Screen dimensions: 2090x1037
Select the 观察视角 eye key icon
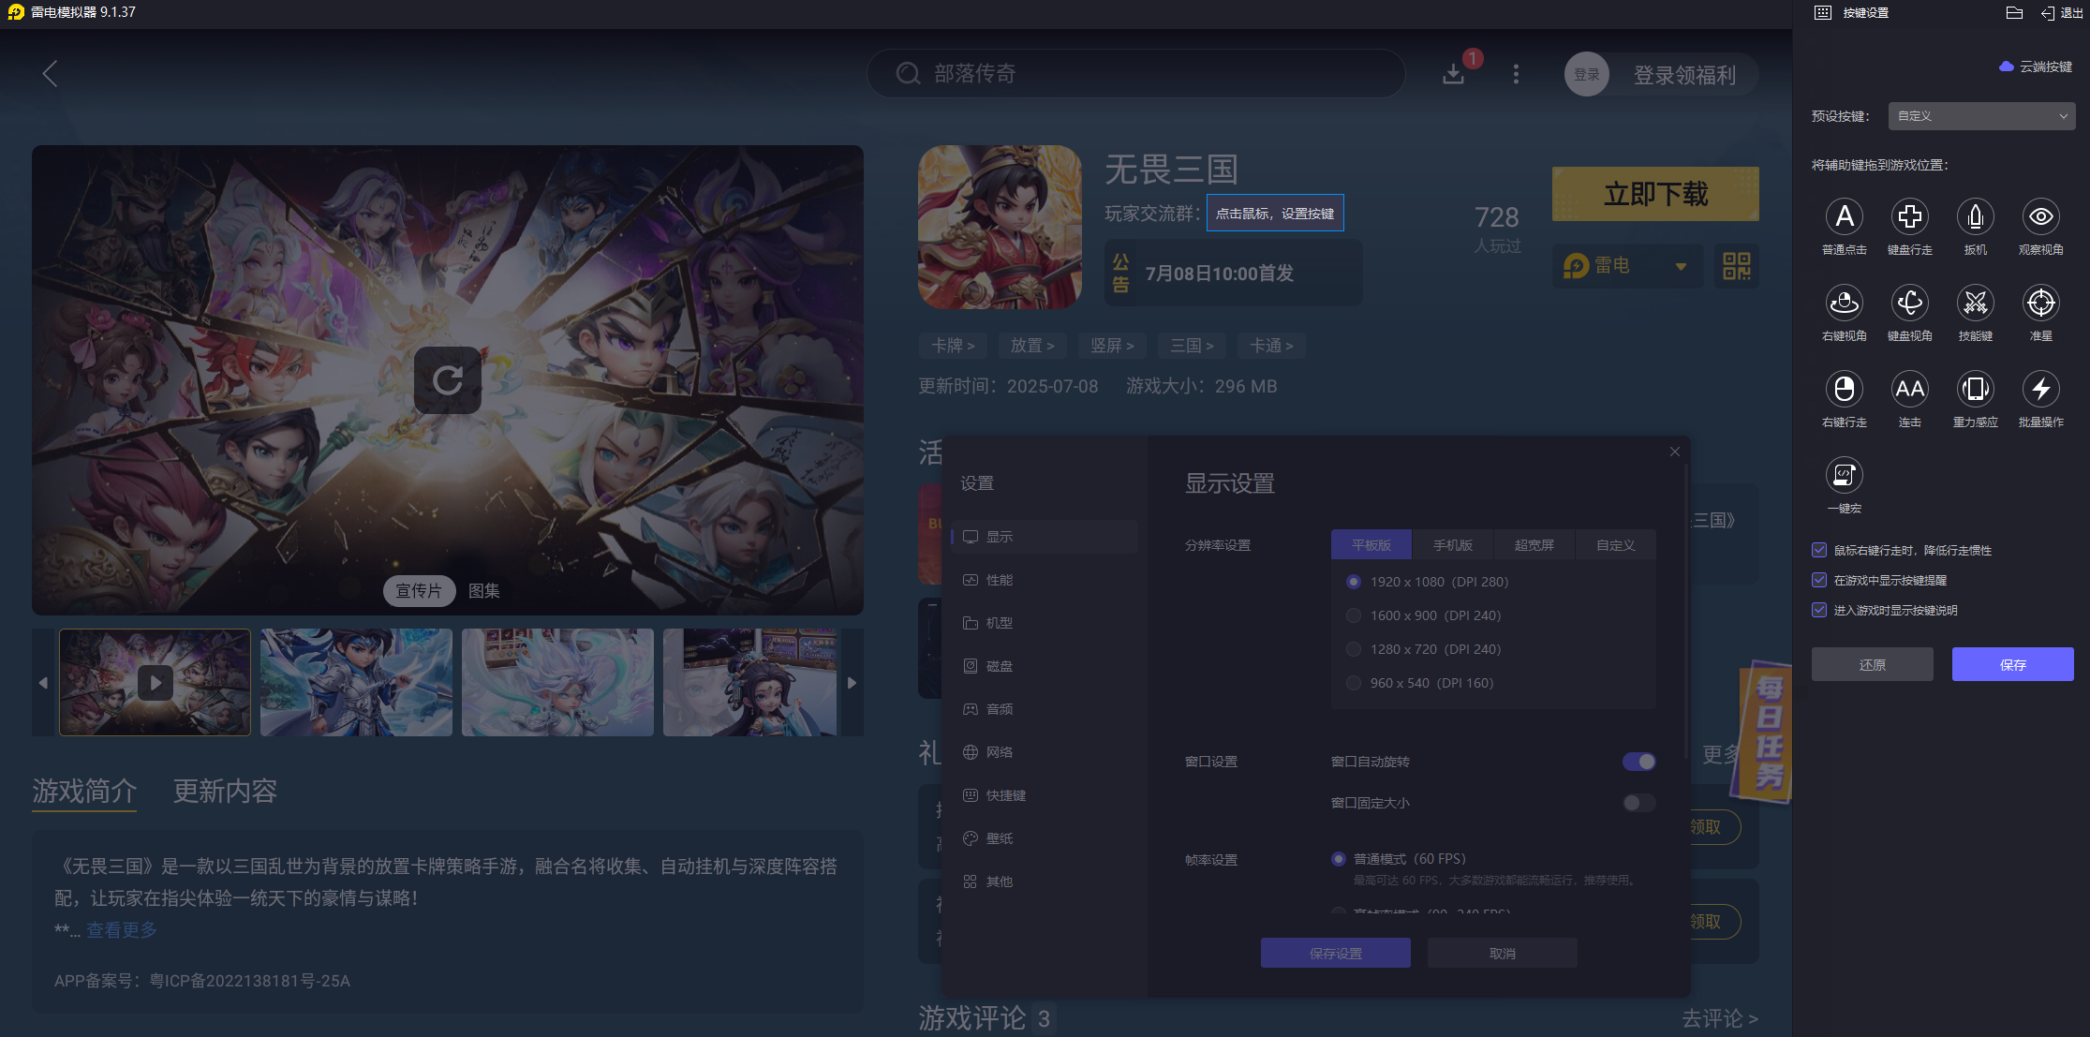2040,216
